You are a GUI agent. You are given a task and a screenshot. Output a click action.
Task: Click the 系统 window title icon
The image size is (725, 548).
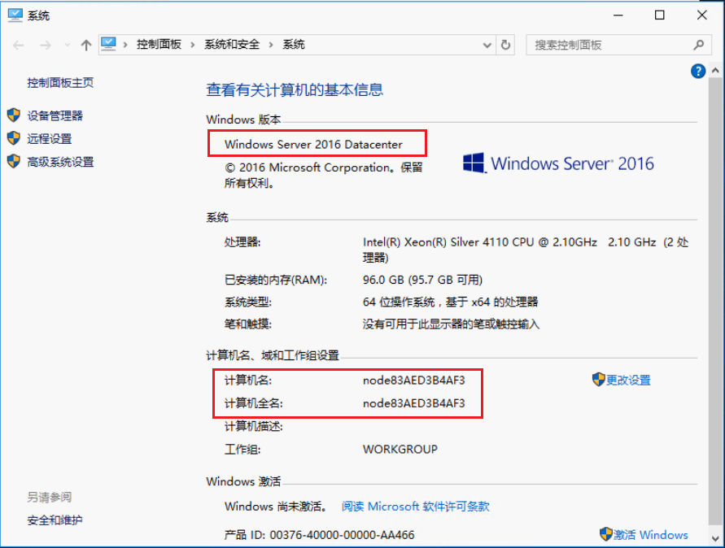[x=15, y=15]
